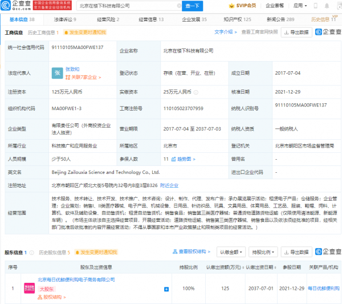This screenshot has height=304, width=342.
Task: Switch to 历史信息 tab
Action: pyautogui.click(x=323, y=19)
